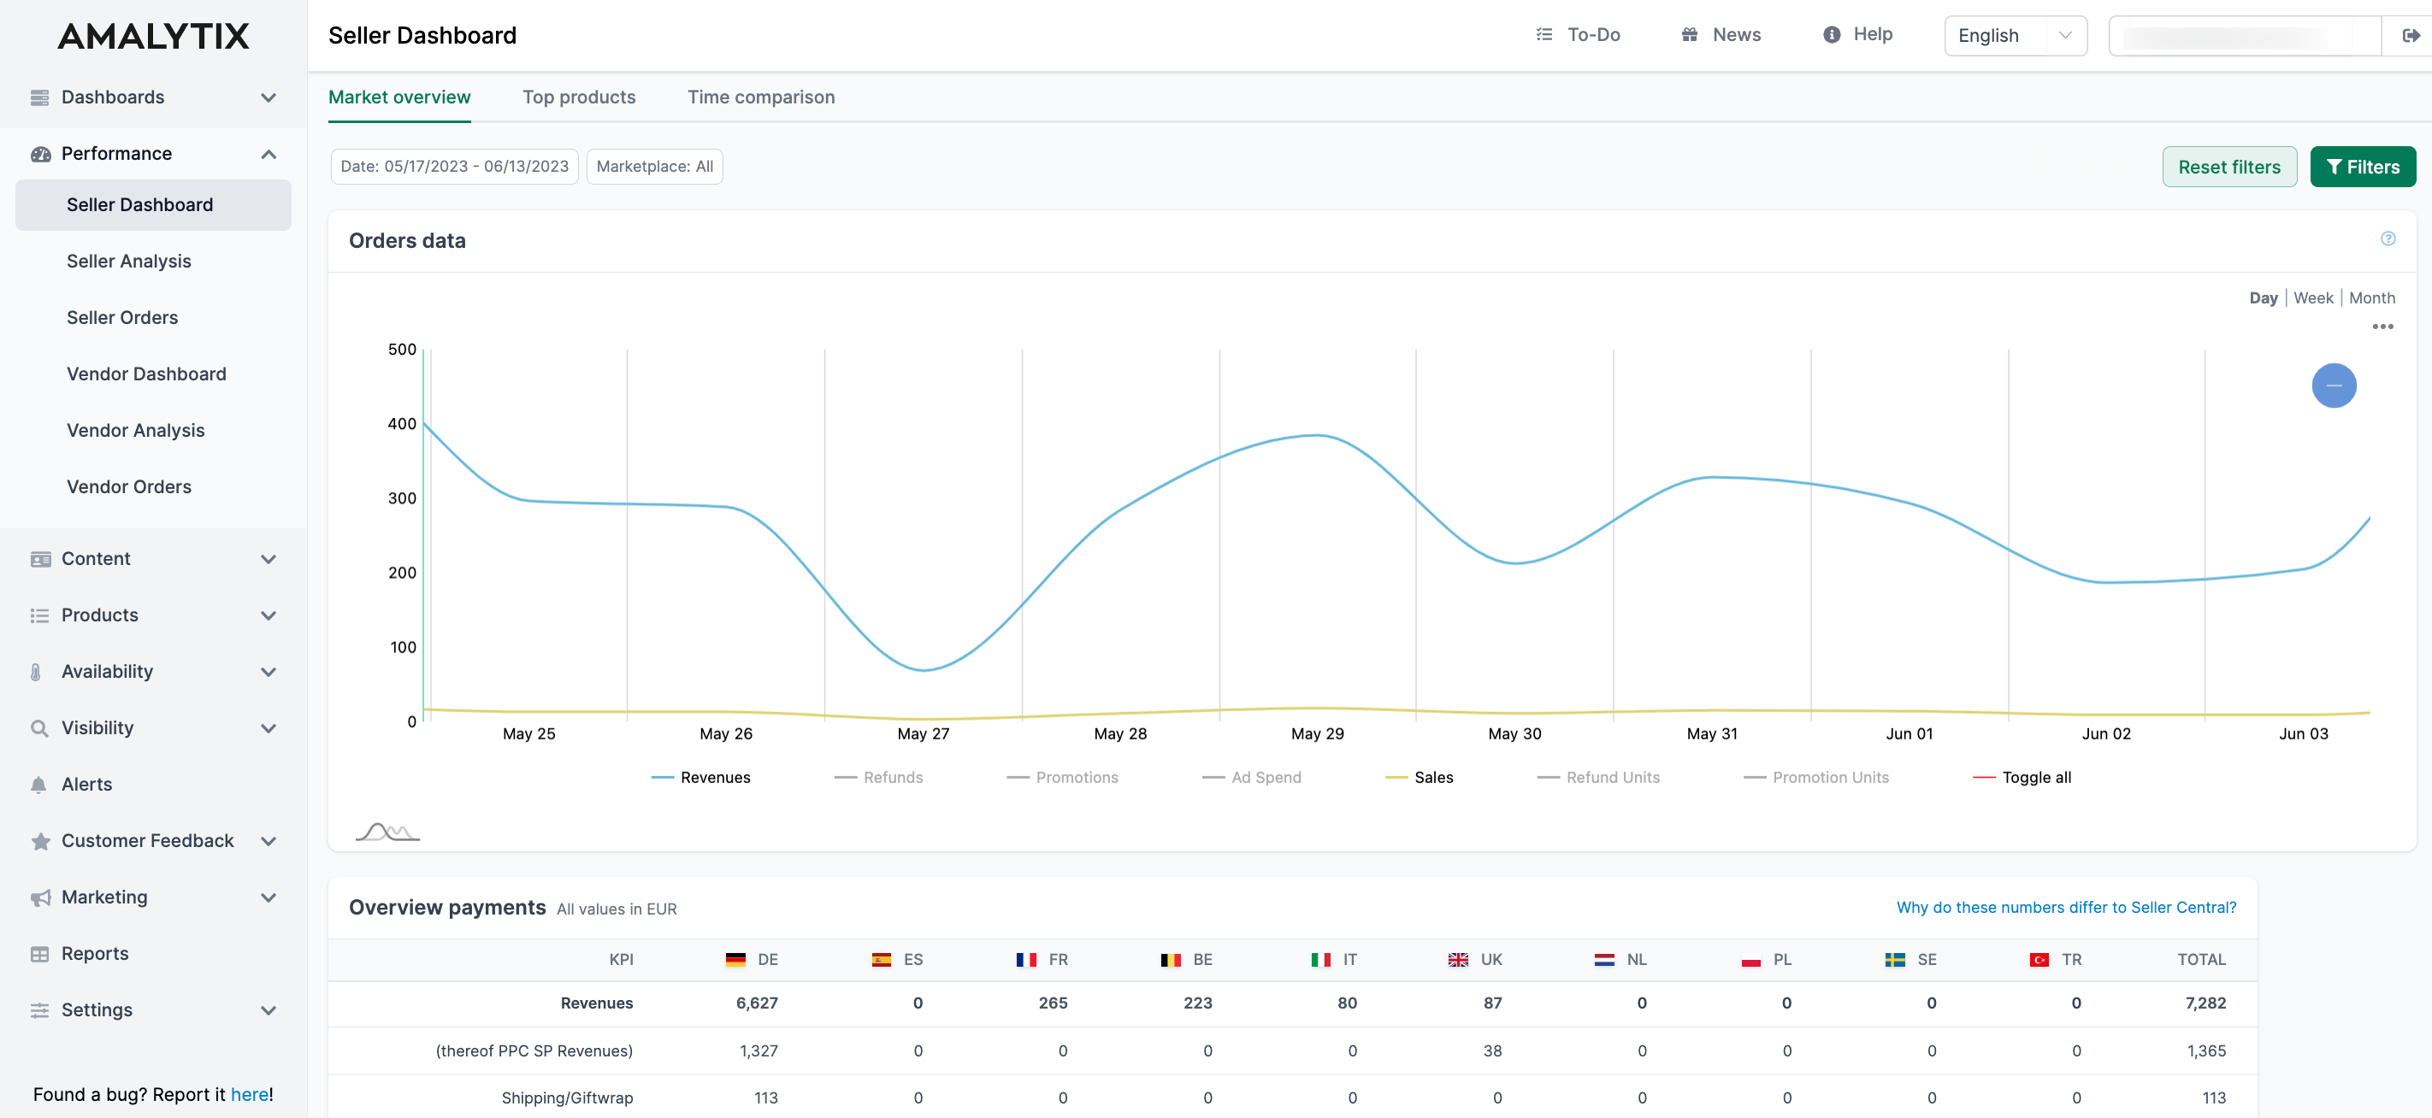The width and height of the screenshot is (2432, 1118).
Task: Click the Dashboards sidebar icon
Action: coord(39,97)
